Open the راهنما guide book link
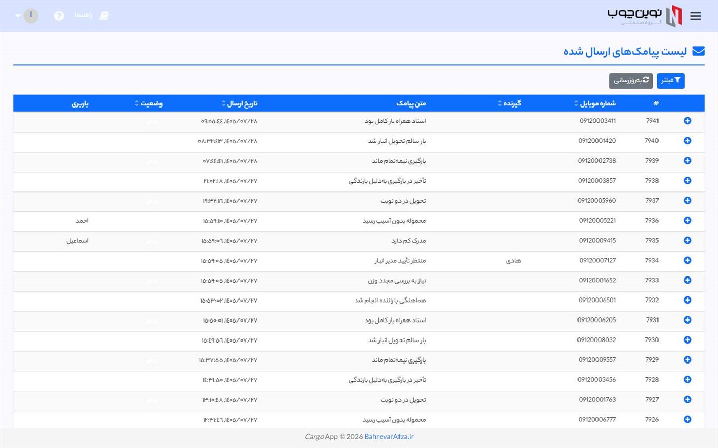The height and width of the screenshot is (448, 718). [92, 15]
